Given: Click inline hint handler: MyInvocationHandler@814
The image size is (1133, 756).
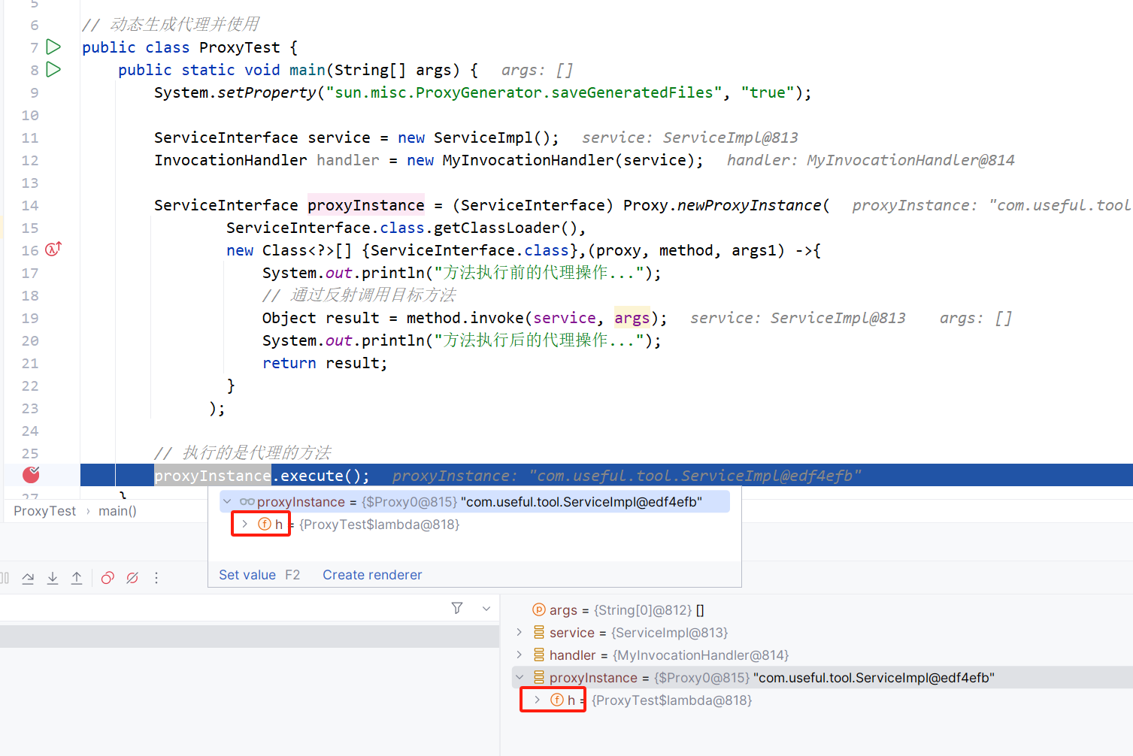Looking at the screenshot, I should coord(871,160).
